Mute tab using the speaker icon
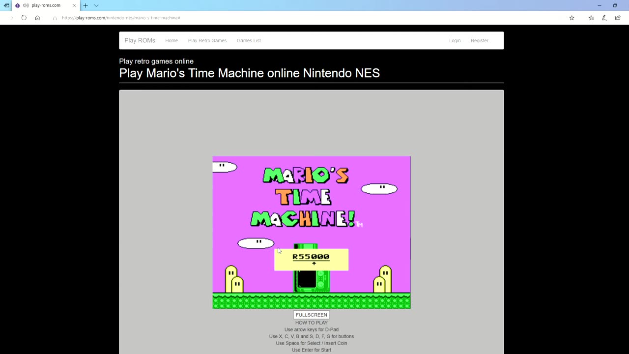This screenshot has height=354, width=629. click(26, 5)
